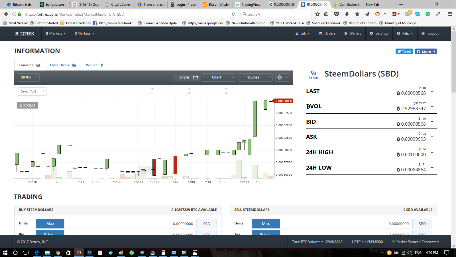Click the Share export arrow icon on chart toolbar
The image size is (456, 257).
tap(196, 77)
